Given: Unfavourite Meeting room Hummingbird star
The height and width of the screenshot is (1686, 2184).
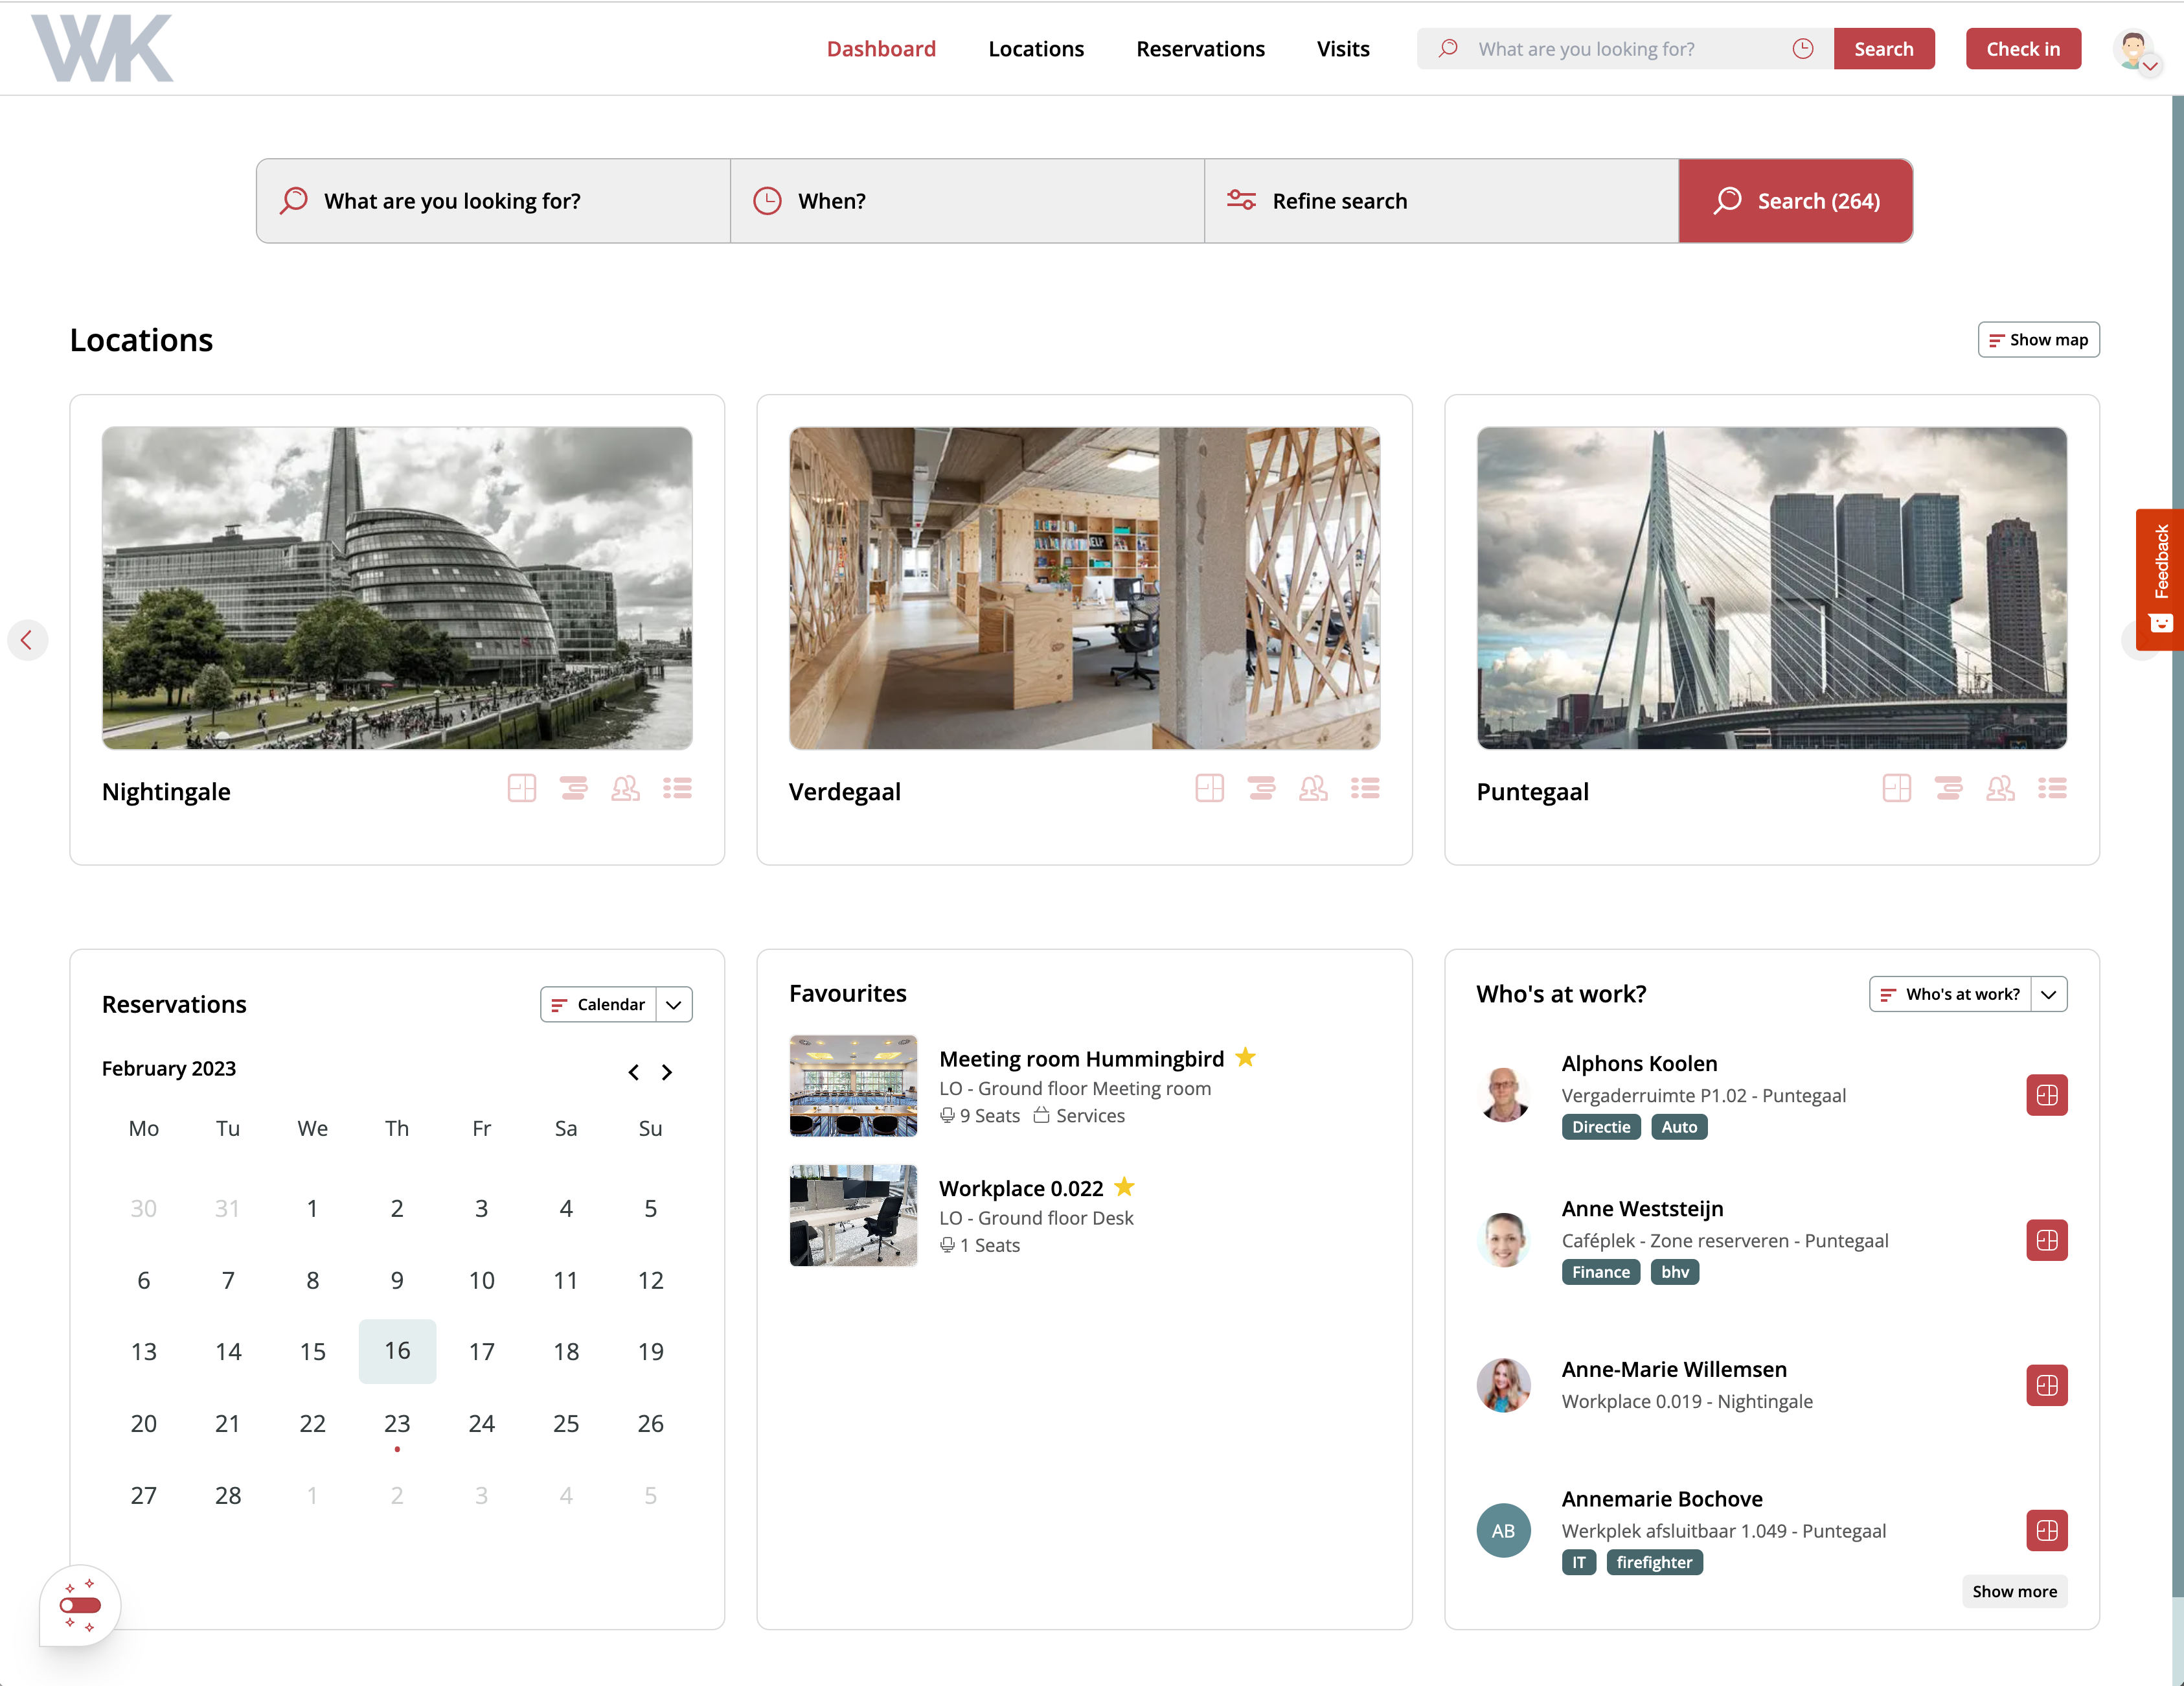Looking at the screenshot, I should (x=1245, y=1057).
